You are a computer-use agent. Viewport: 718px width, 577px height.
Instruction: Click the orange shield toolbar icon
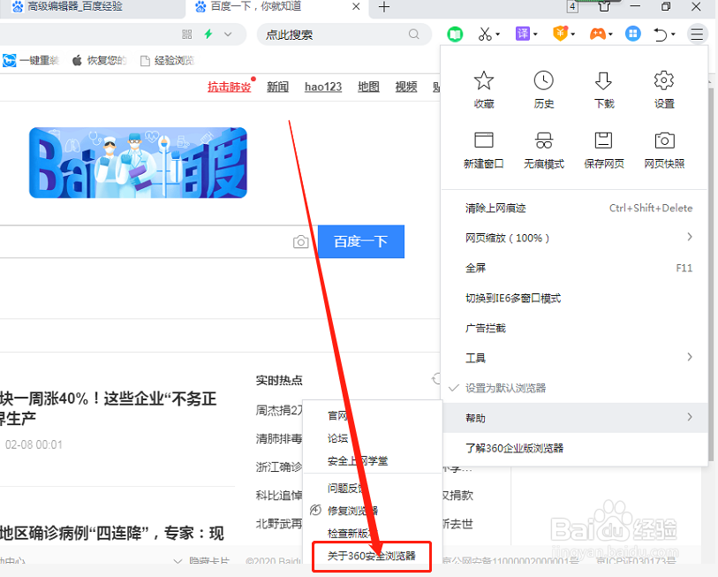[x=561, y=34]
